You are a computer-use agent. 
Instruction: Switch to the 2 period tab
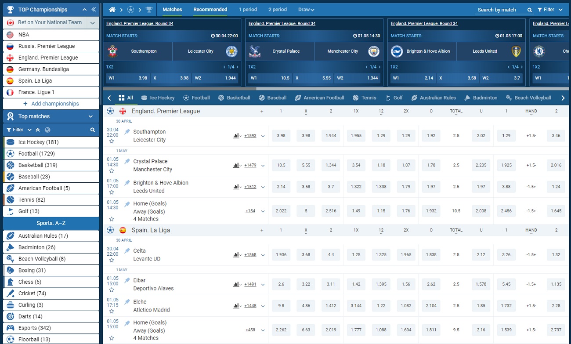278,10
